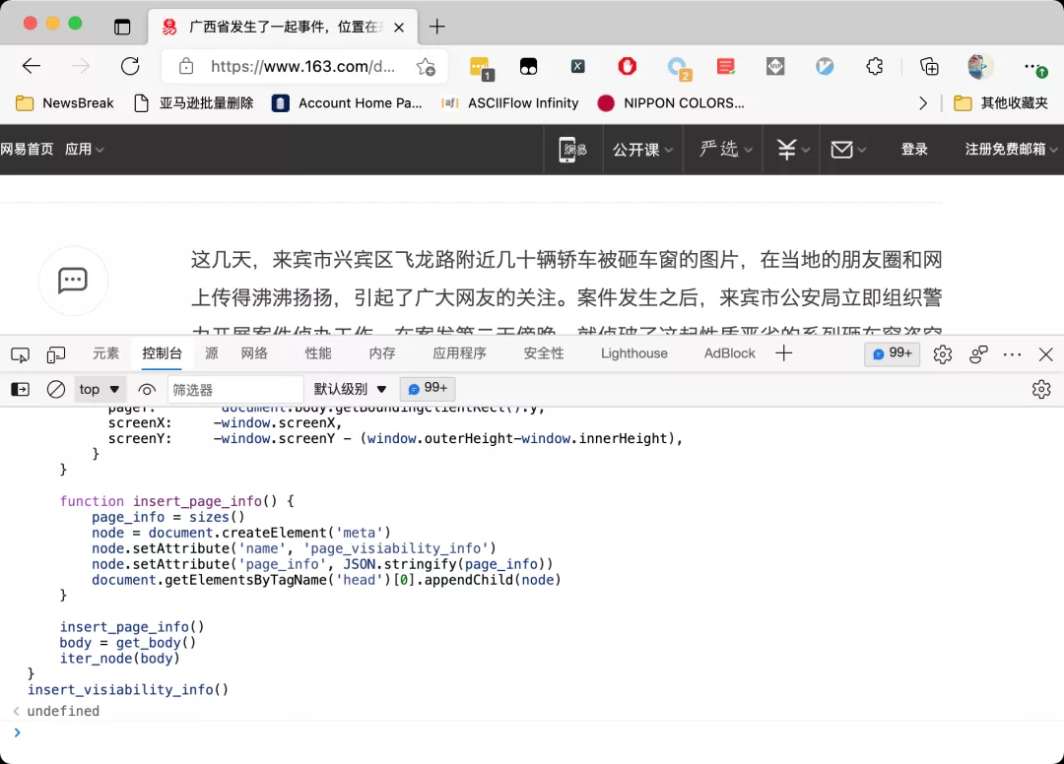Click the 登录 login link
The height and width of the screenshot is (764, 1064).
point(914,149)
